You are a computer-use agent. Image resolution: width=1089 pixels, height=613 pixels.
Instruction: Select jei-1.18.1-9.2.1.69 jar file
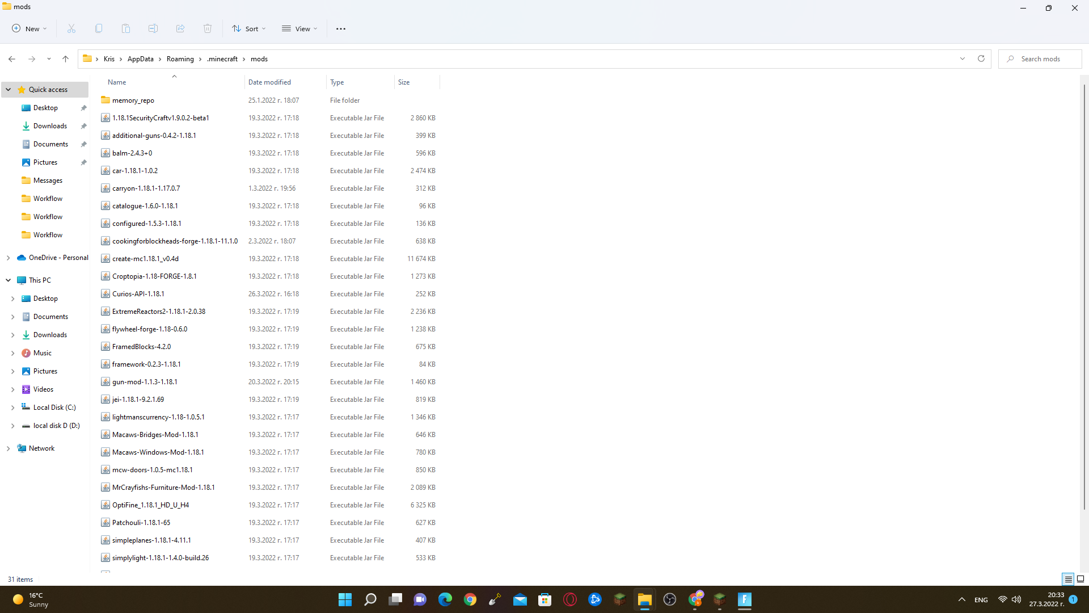click(138, 400)
